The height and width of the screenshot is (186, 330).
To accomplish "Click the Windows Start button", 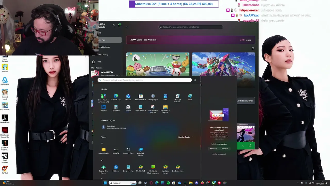I will click(x=105, y=183).
